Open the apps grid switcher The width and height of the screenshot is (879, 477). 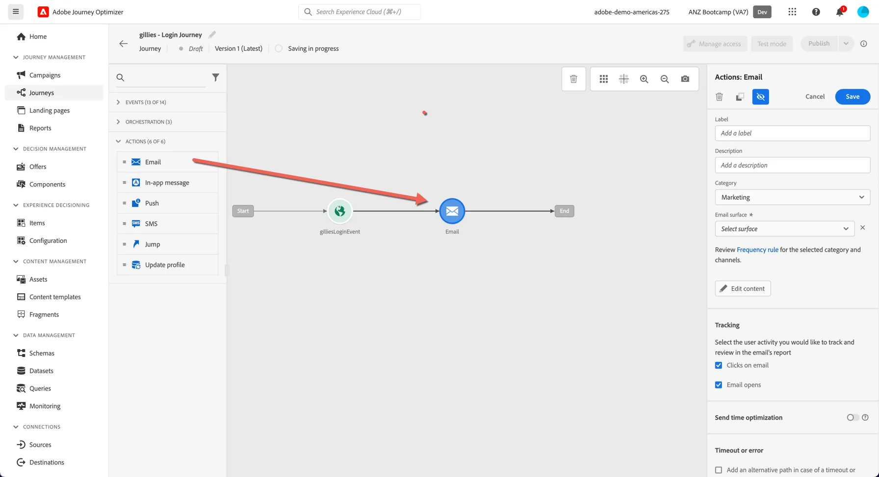[x=792, y=12]
